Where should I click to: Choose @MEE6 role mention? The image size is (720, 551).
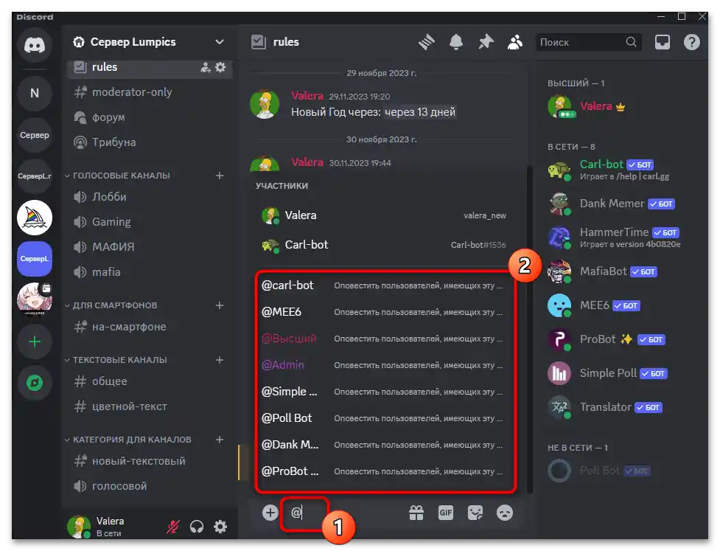[x=385, y=311]
